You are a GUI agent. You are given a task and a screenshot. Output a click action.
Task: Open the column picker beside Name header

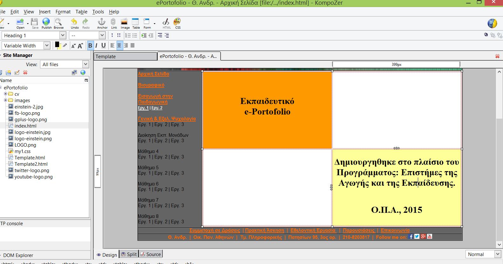[x=86, y=80]
